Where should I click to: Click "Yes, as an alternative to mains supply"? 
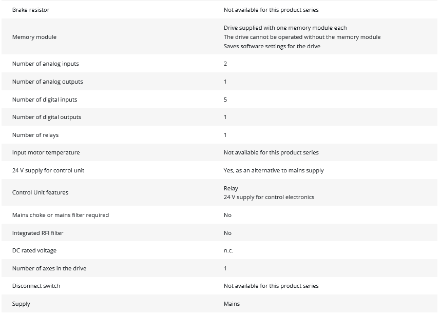click(274, 170)
